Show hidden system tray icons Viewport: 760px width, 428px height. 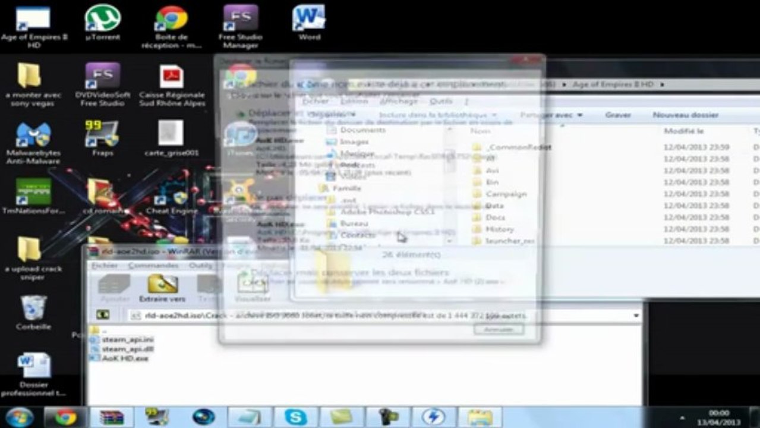[x=682, y=418]
